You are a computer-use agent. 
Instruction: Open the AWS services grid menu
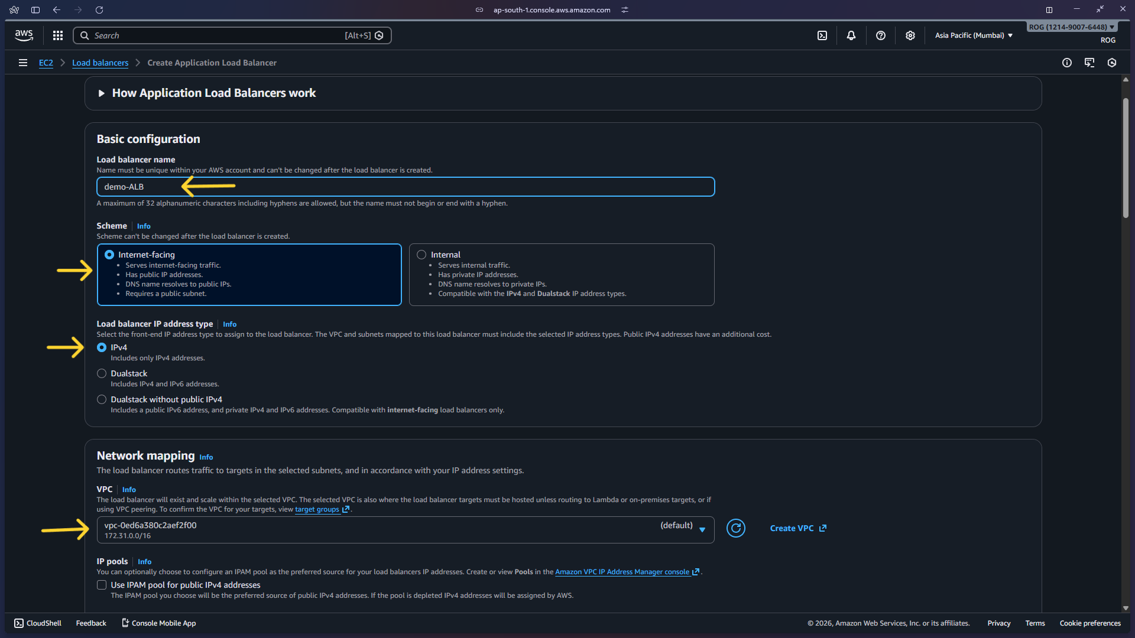tap(57, 35)
